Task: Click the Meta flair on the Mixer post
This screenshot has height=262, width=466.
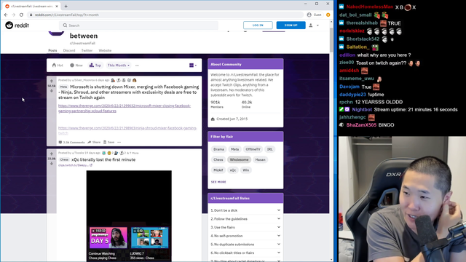Action: (x=63, y=87)
